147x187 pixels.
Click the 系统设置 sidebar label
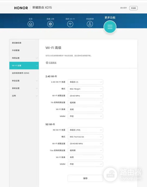pyautogui.click(x=16, y=88)
